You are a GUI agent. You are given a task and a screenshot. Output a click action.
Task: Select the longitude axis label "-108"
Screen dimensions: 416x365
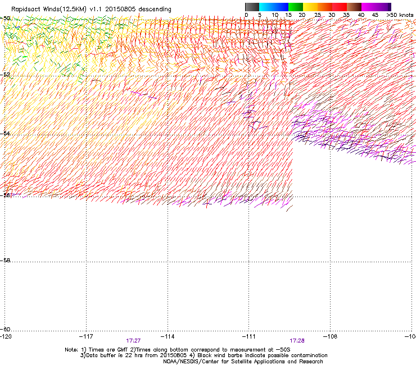click(x=331, y=336)
